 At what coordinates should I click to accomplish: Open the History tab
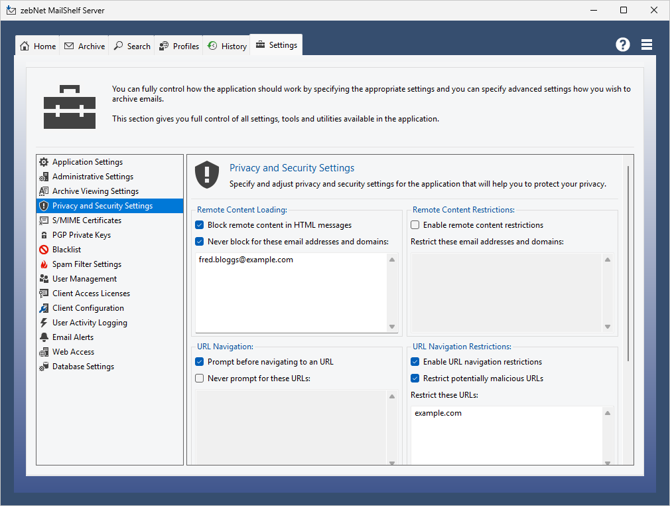click(x=227, y=46)
